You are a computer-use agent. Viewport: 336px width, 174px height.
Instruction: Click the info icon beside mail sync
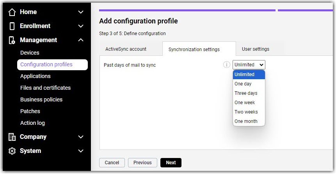click(226, 64)
